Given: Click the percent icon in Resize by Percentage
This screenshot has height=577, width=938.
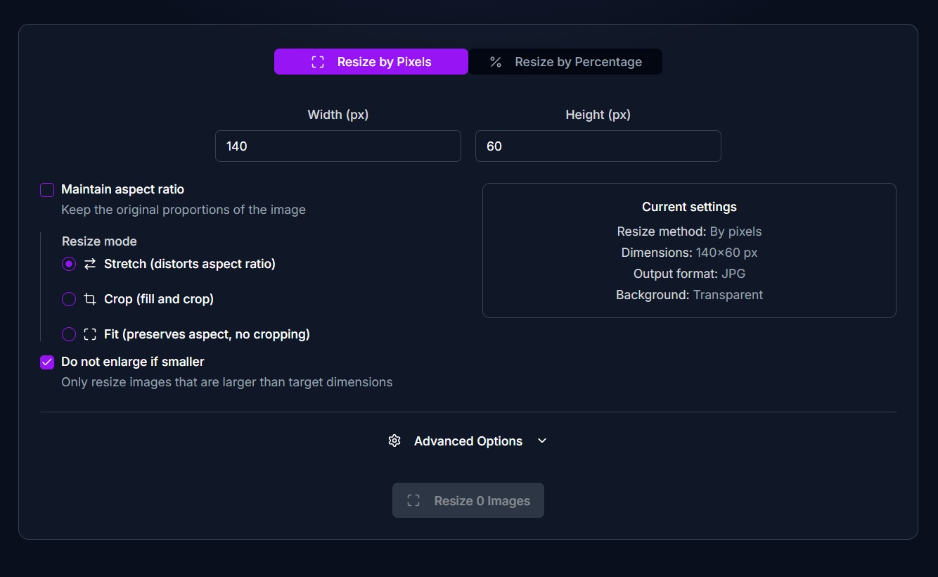Looking at the screenshot, I should point(496,62).
